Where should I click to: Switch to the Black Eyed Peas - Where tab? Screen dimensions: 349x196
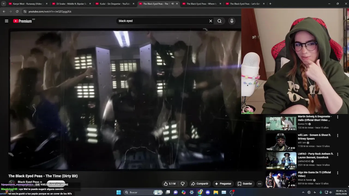[x=201, y=4]
